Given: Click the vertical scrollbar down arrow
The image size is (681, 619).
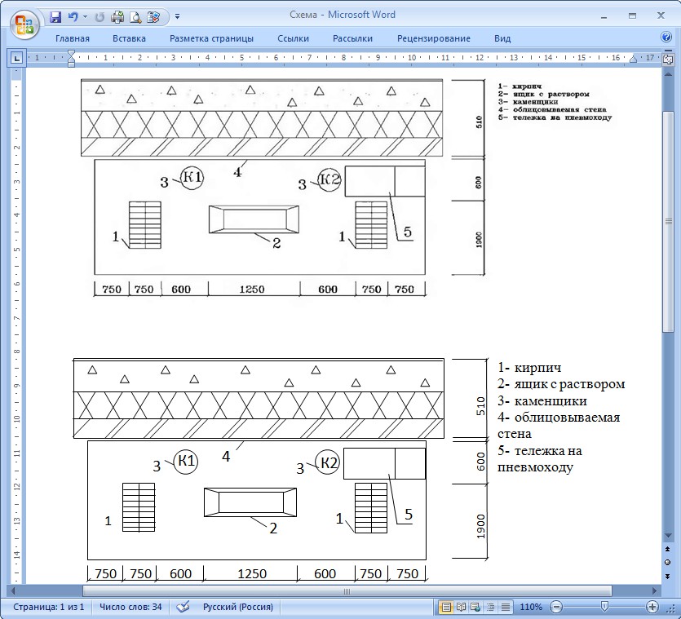Looking at the screenshot, I should (x=668, y=535).
